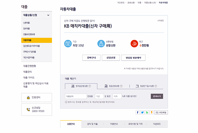Click the 6천만원 amount text
Screen dimensions: 198x133
point(144,45)
